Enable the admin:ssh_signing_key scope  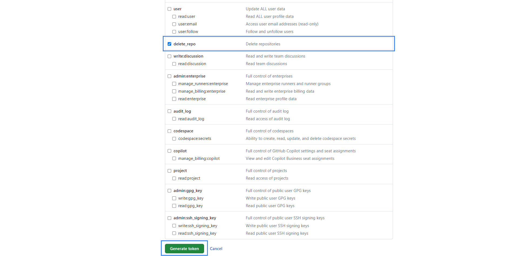tap(169, 218)
